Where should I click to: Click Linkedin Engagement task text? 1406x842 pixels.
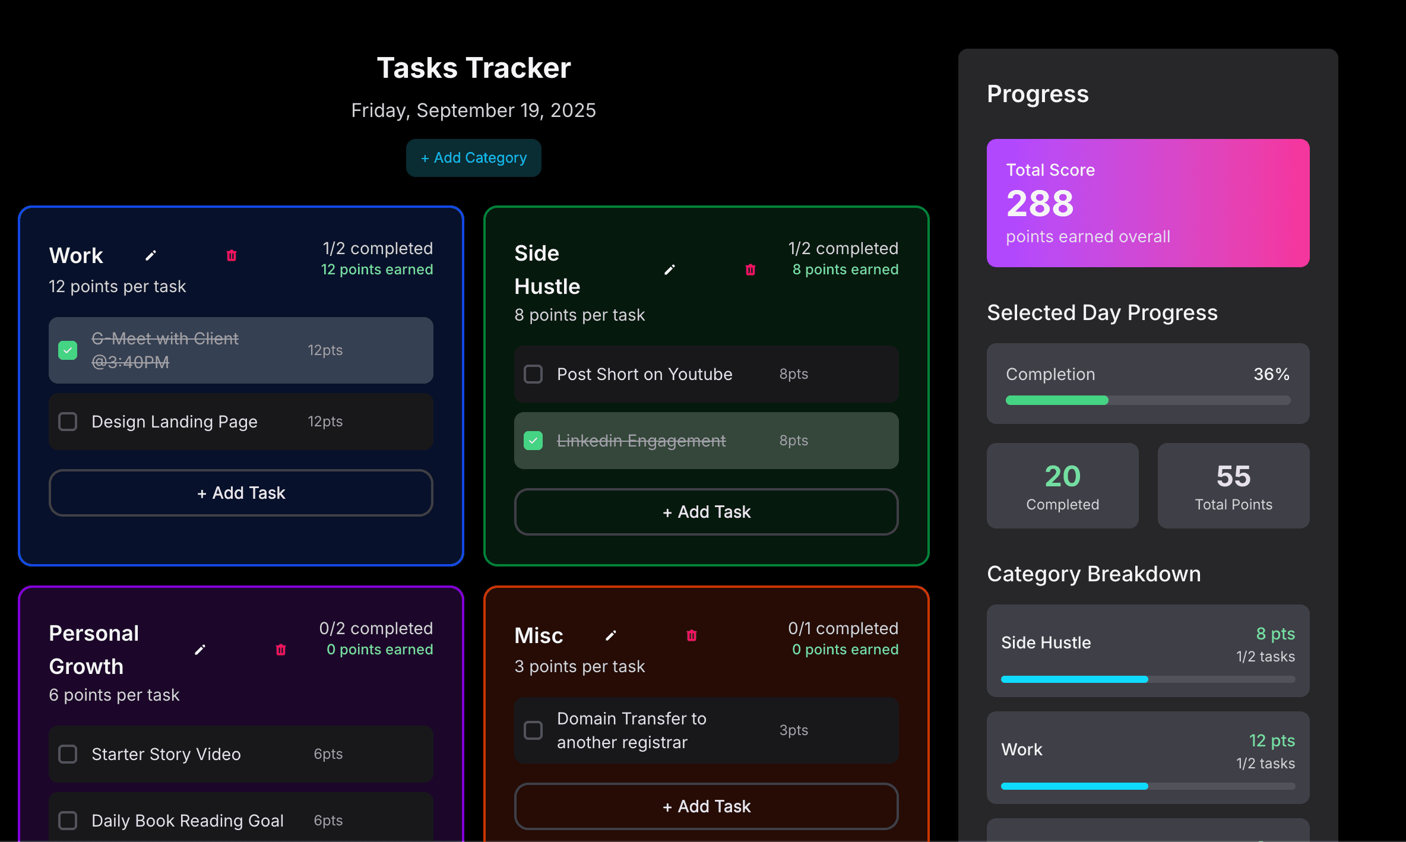pyautogui.click(x=641, y=441)
